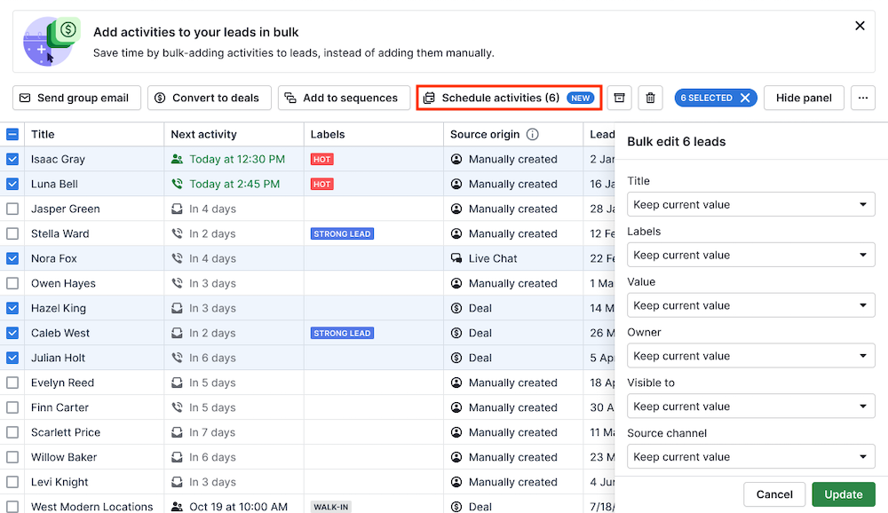
Task: Open the Visible to dropdown
Action: (x=751, y=406)
